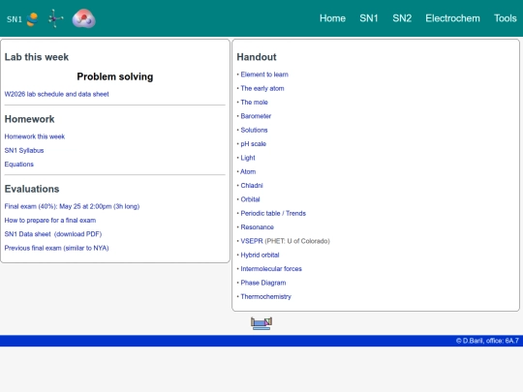
Task: Open the Hybrid orbital handout
Action: point(260,255)
